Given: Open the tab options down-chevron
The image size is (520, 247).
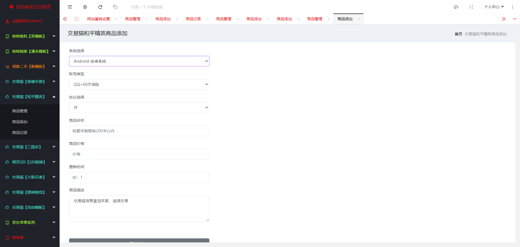Looking at the screenshot, I should coord(515,19).
